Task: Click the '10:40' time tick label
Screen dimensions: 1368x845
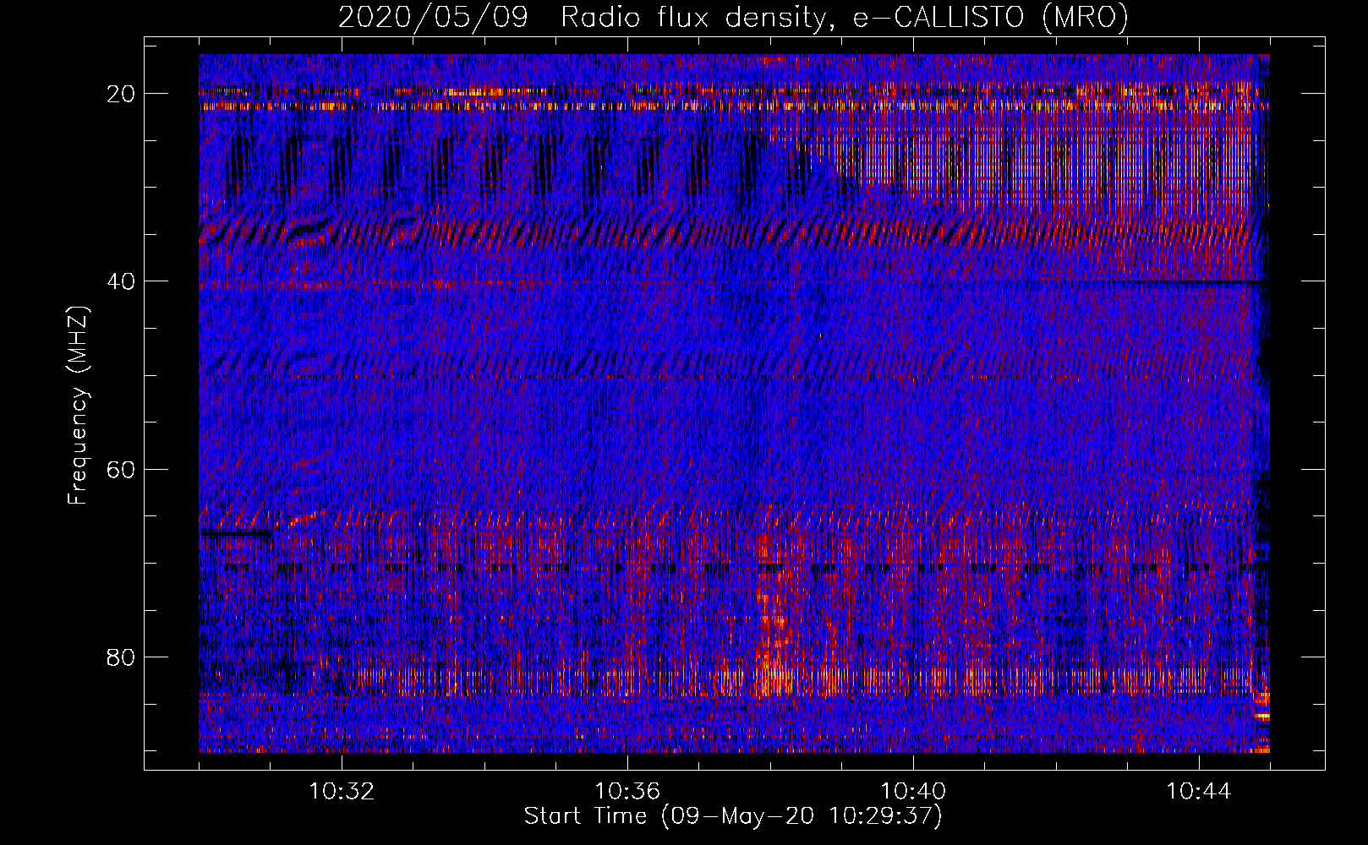Action: tap(913, 792)
